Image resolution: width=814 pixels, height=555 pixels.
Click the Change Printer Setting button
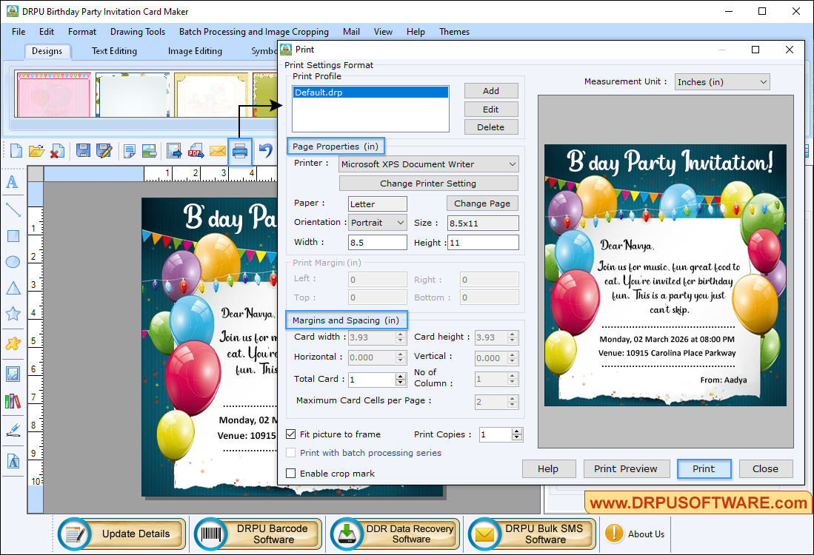pos(428,183)
